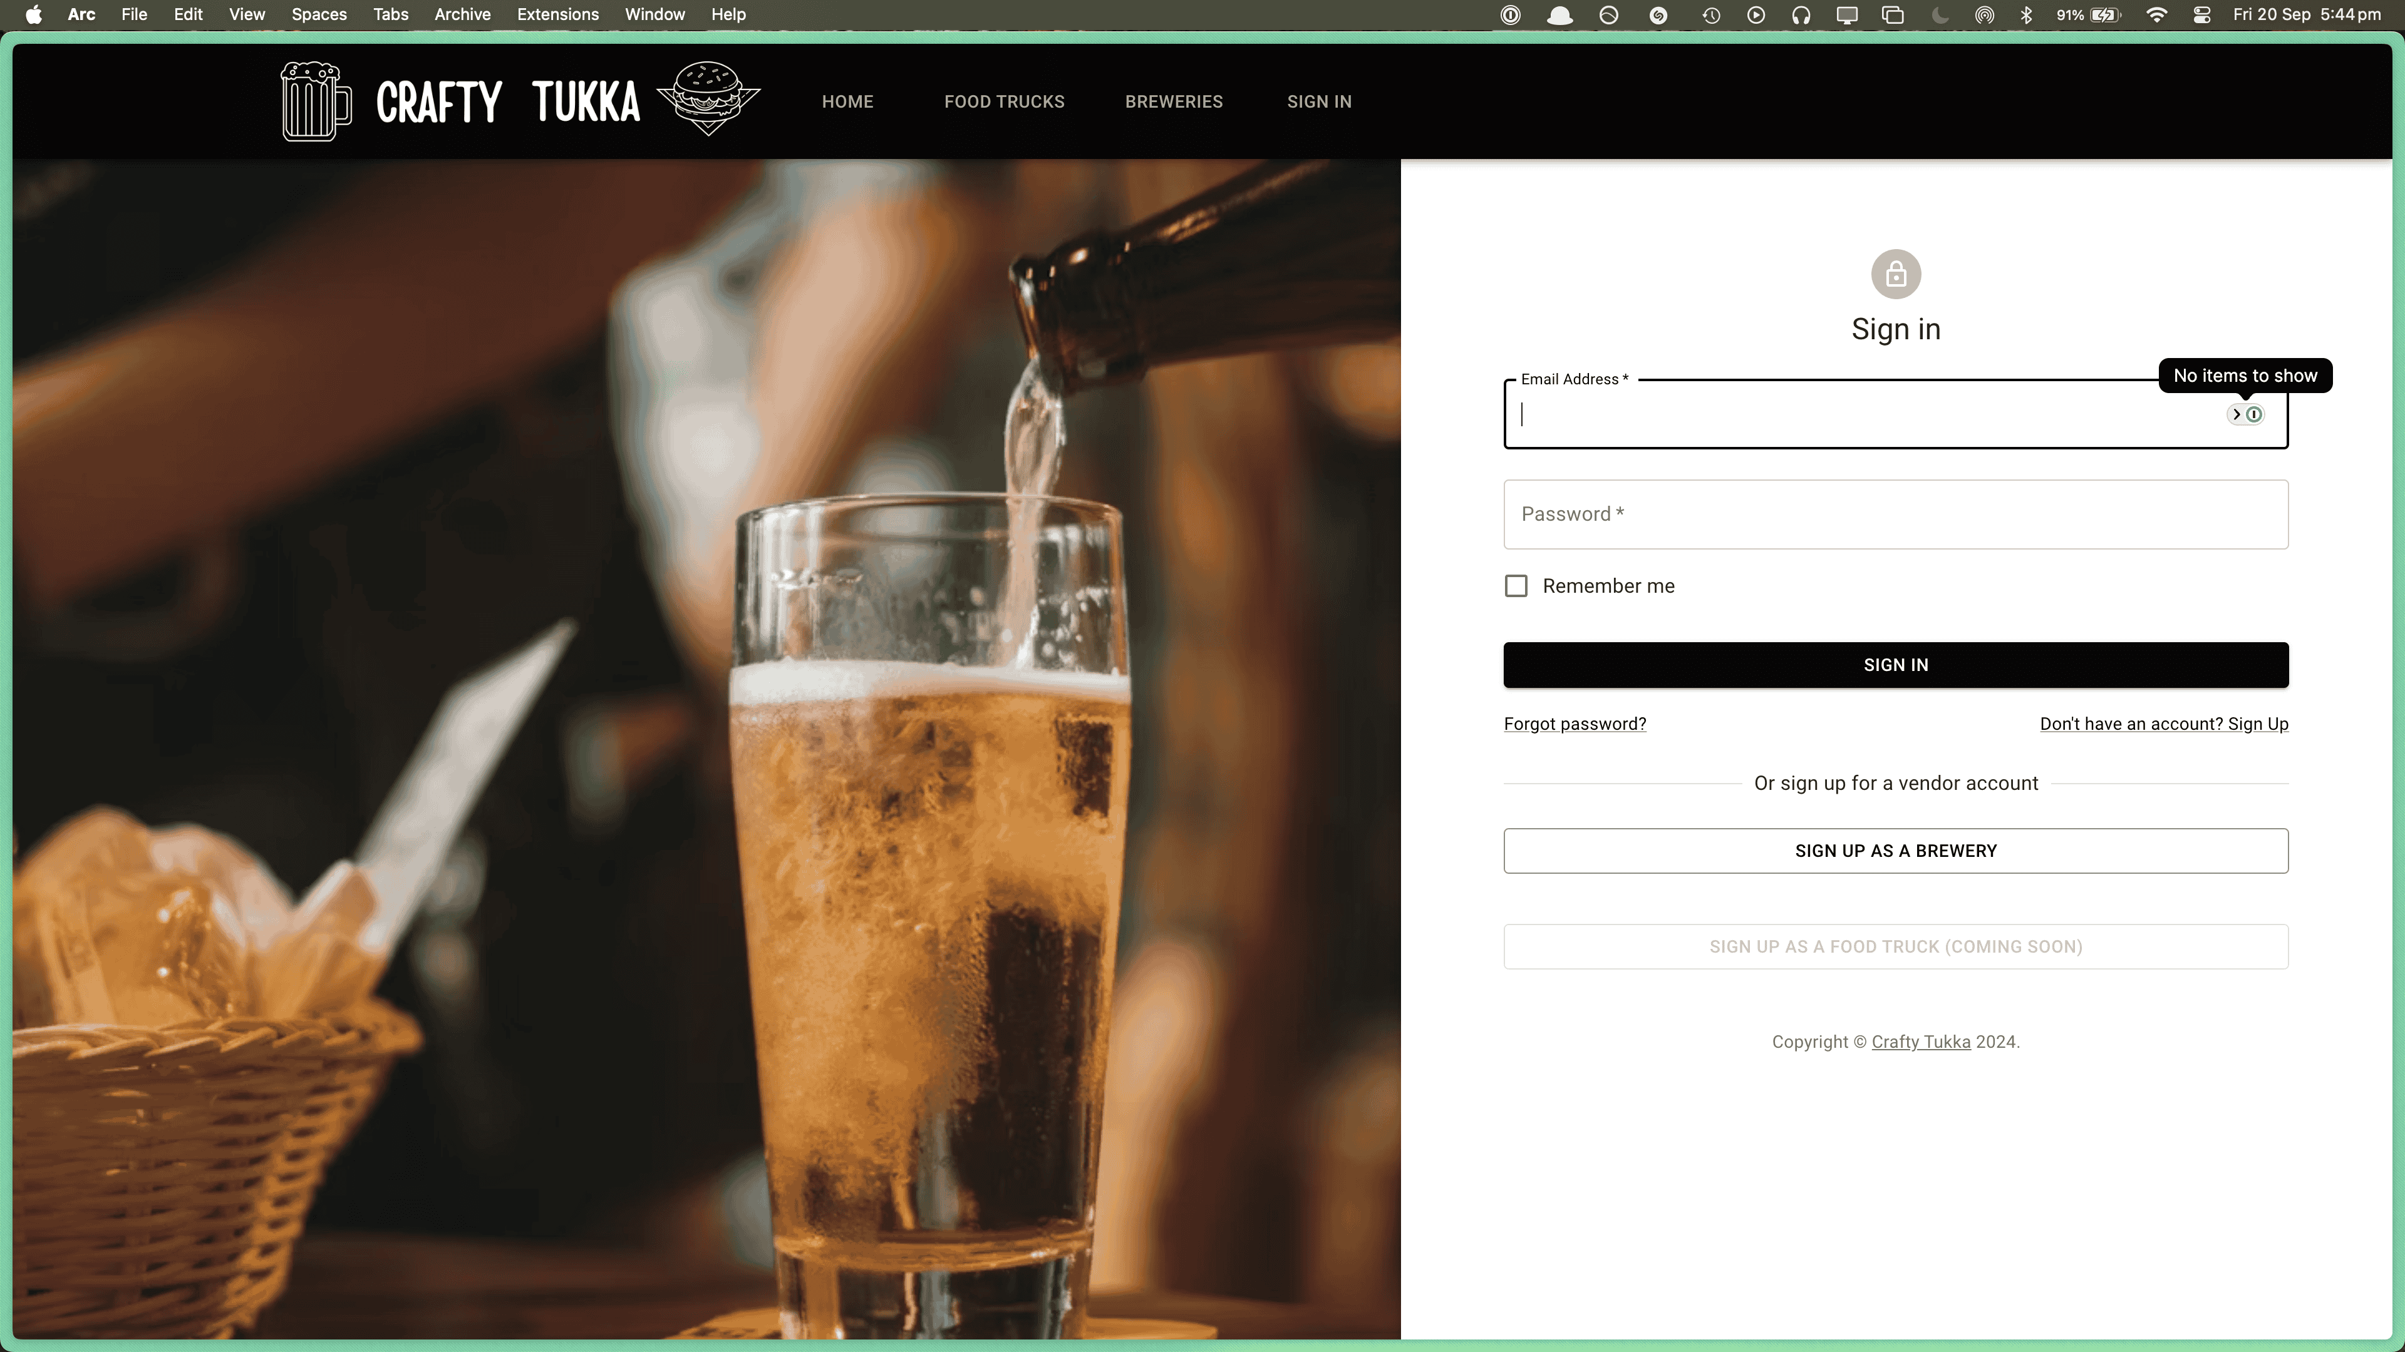Select the FOOD TRUCKS menu item
The width and height of the screenshot is (2405, 1352).
1005,101
